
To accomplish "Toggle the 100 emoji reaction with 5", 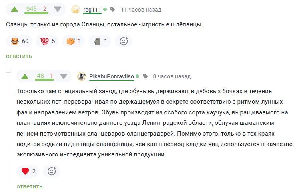I will (48, 41).
